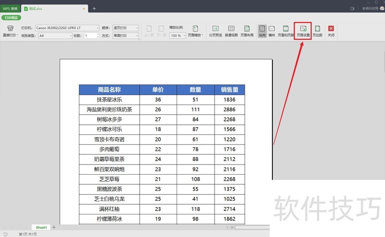Click the 直接打印 (direct print) icon

click(x=10, y=29)
